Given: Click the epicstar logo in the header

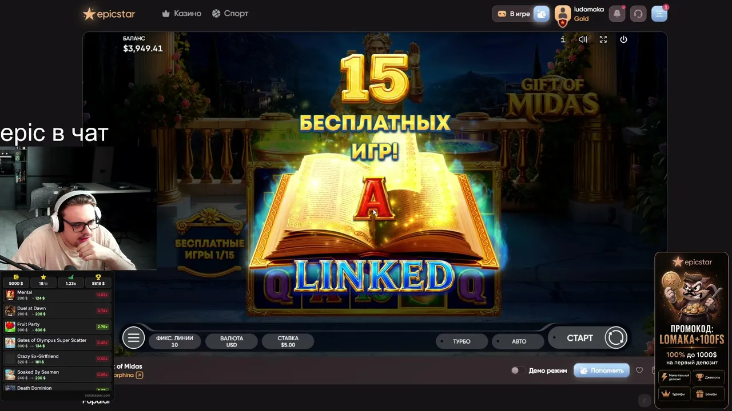Looking at the screenshot, I should pos(109,14).
